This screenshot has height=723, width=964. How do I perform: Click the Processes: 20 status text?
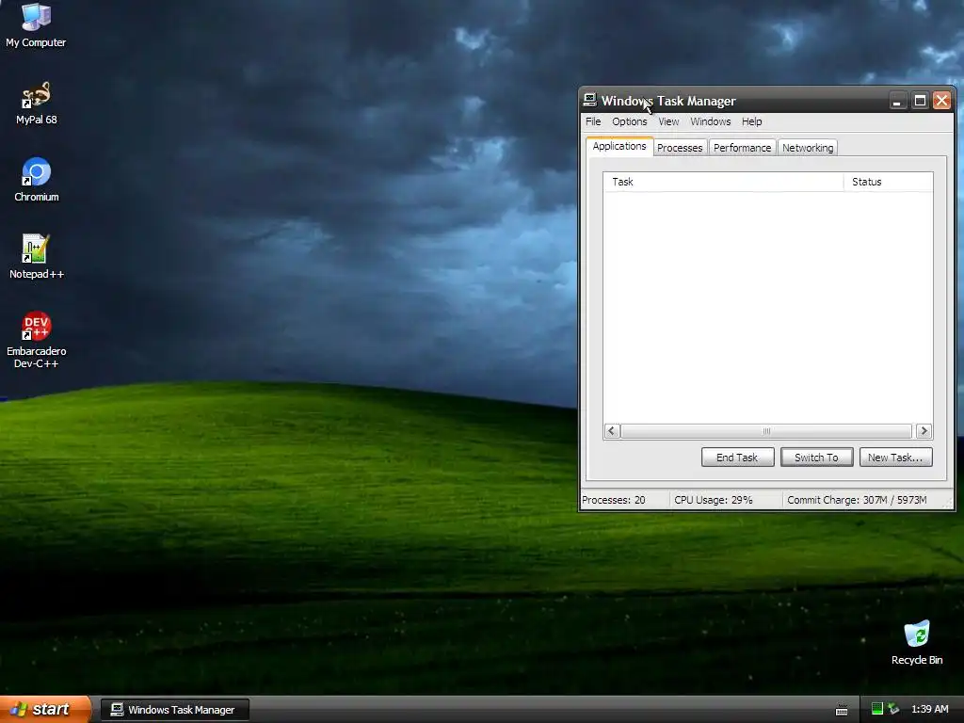point(614,500)
